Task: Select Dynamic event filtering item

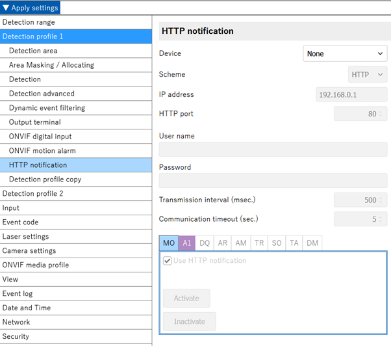Action: click(x=47, y=108)
